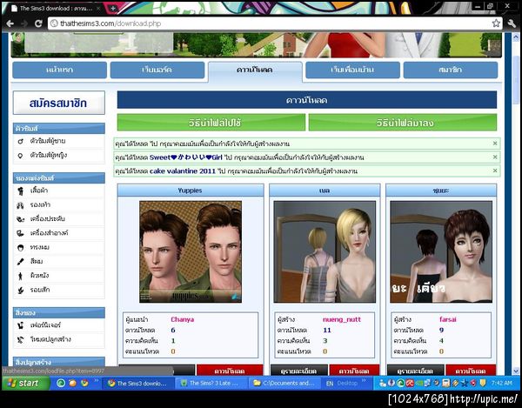
Task: Open the short dark red hair thumbnail
Action: point(441,252)
